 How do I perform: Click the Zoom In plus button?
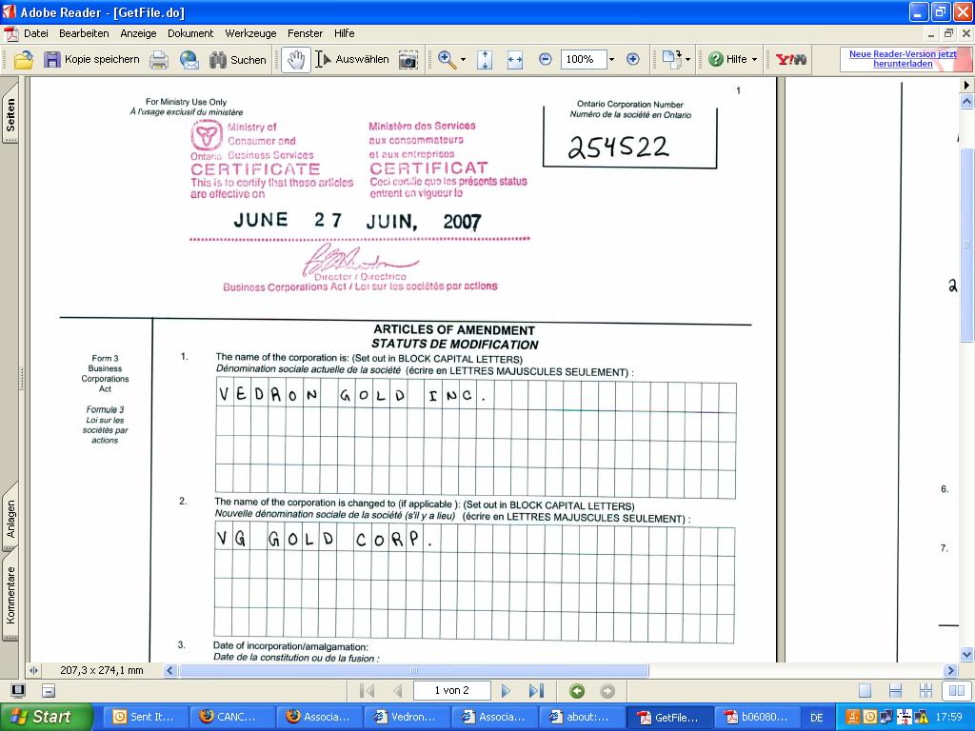[633, 59]
